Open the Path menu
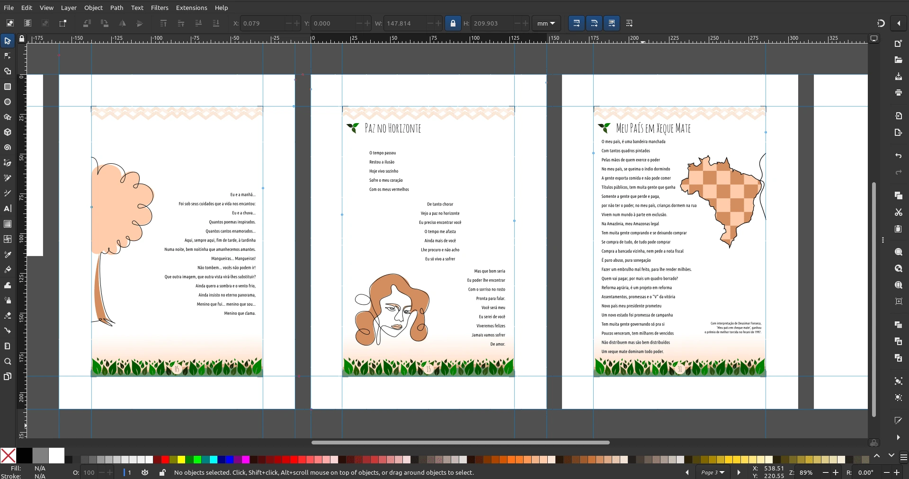The image size is (909, 479). (116, 8)
